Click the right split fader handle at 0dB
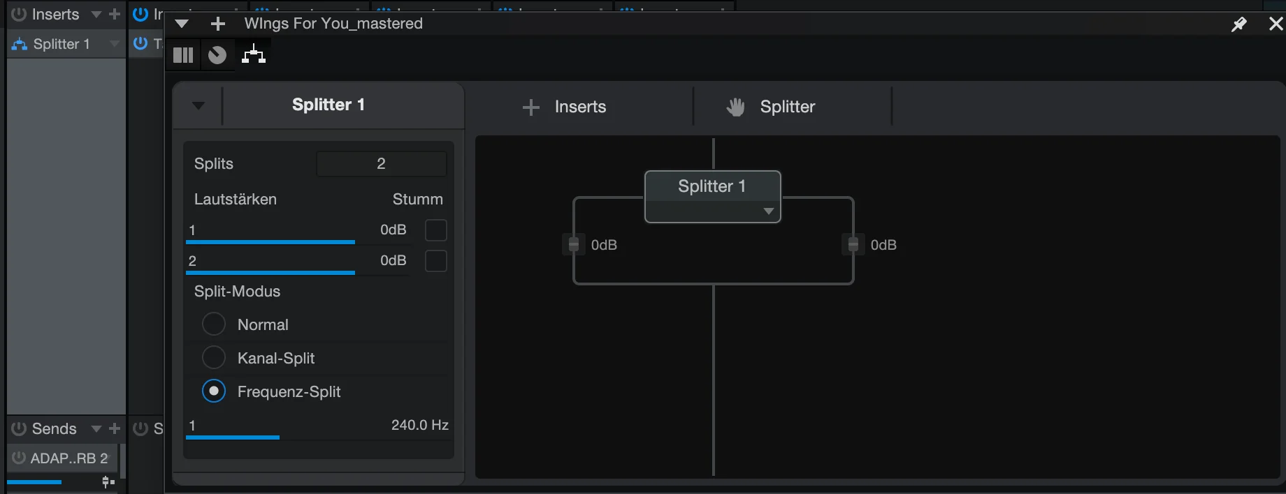This screenshot has width=1286, height=494. pos(853,245)
